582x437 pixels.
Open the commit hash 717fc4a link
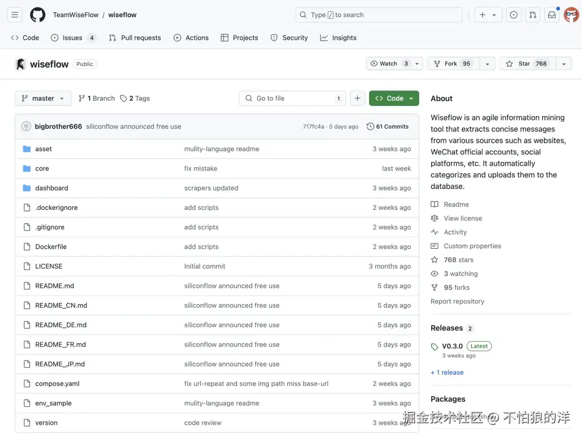pos(313,126)
